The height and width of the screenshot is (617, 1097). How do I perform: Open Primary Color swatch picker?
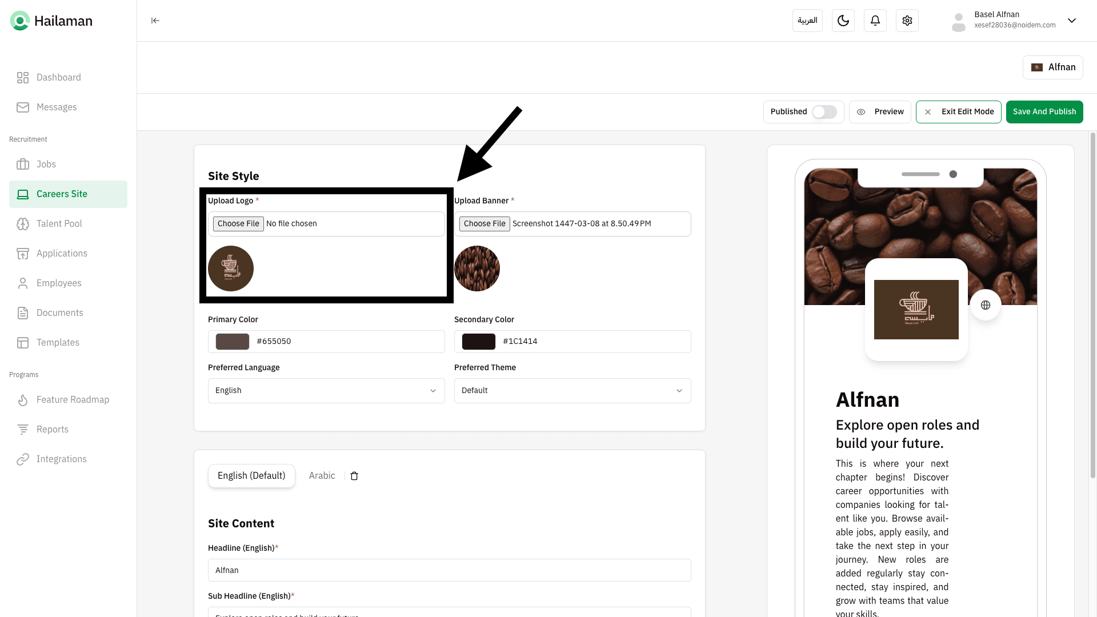(232, 342)
